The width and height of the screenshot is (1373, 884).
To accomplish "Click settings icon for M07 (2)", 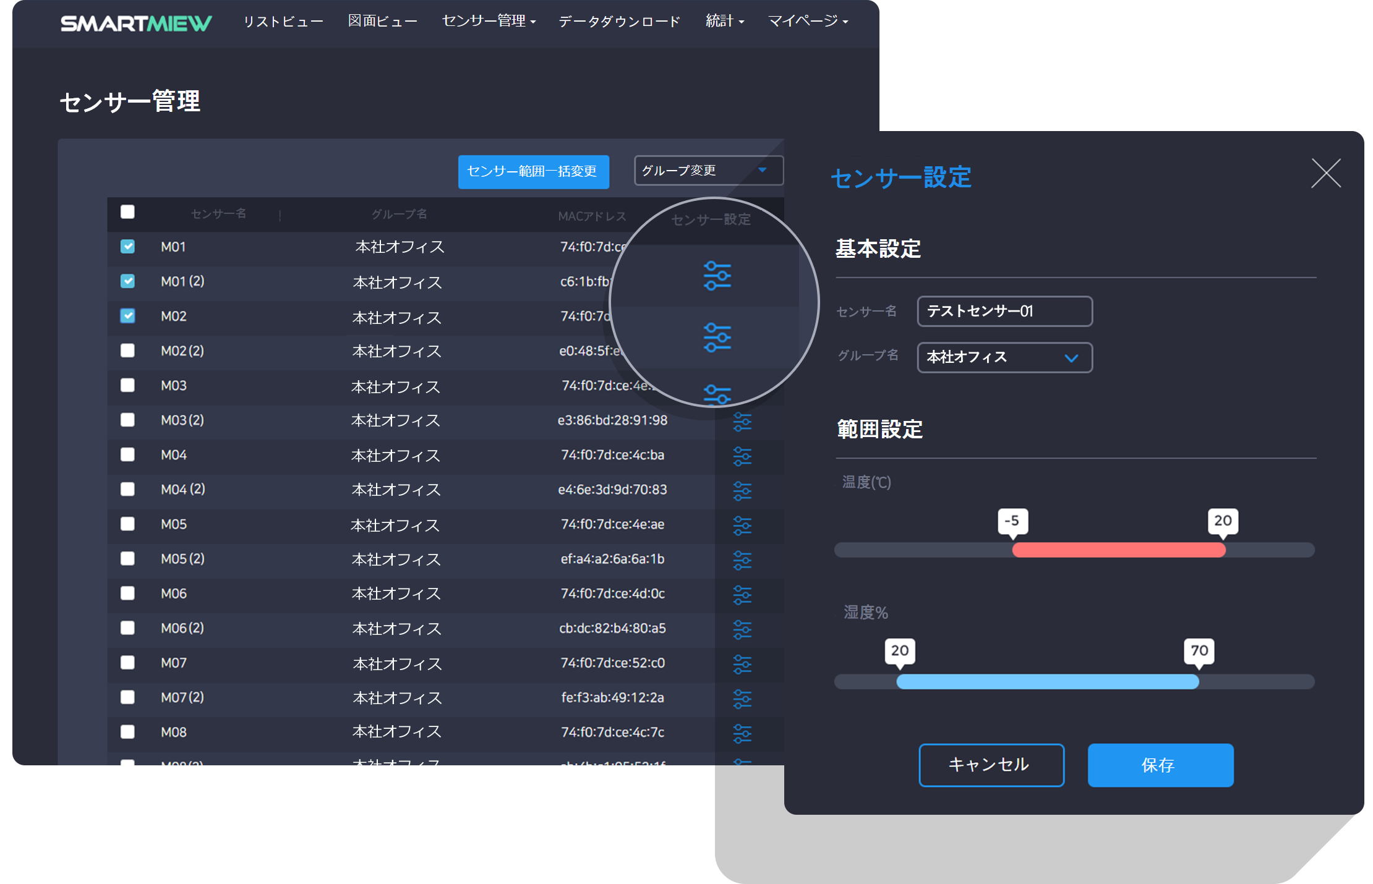I will 742,699.
